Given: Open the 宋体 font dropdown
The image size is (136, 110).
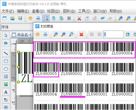Looking at the screenshot, I should (17, 27).
